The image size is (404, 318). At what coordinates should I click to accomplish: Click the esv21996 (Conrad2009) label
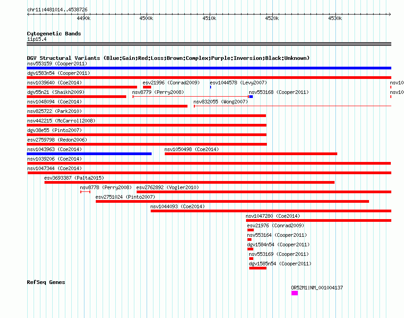pyautogui.click(x=171, y=83)
